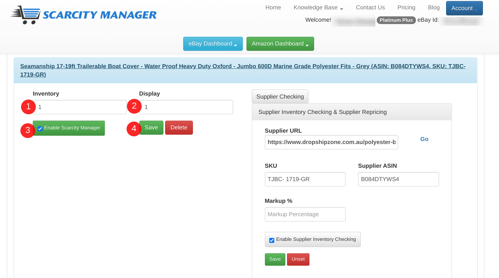Delete this scarcity listing

(x=179, y=128)
